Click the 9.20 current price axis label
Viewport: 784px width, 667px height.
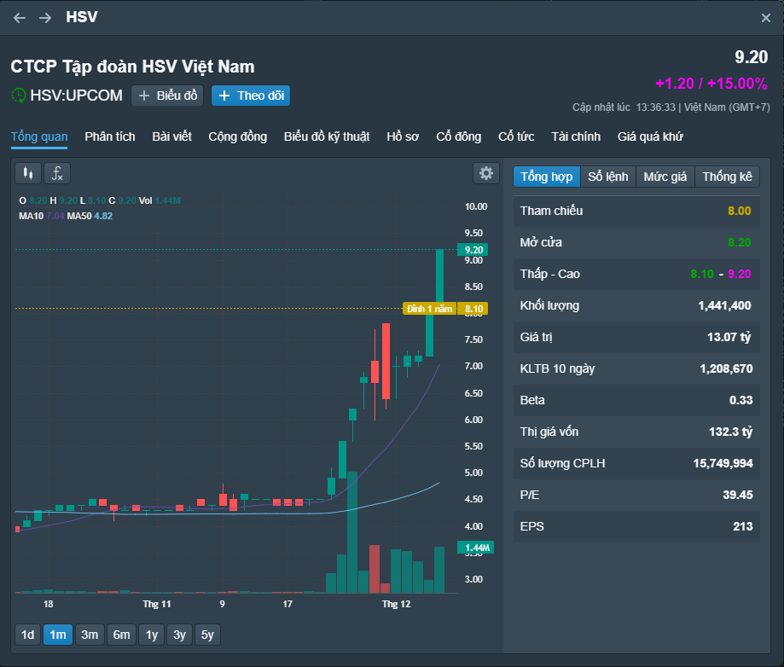coord(473,250)
